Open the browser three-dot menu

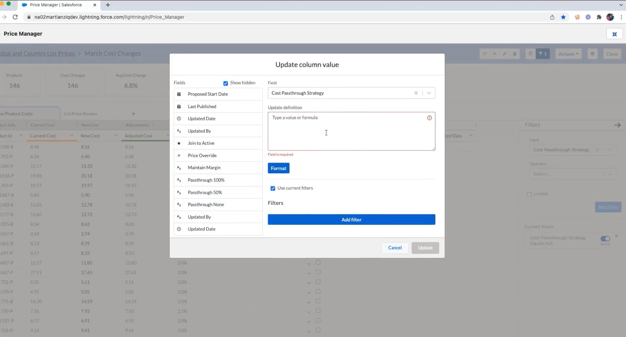621,17
